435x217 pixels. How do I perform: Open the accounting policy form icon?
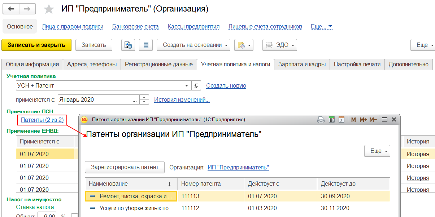pos(196,86)
